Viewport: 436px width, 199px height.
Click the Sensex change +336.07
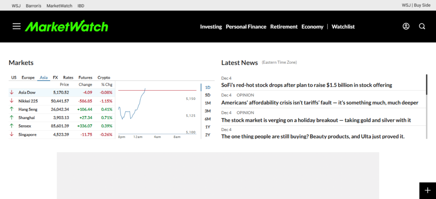(85, 126)
